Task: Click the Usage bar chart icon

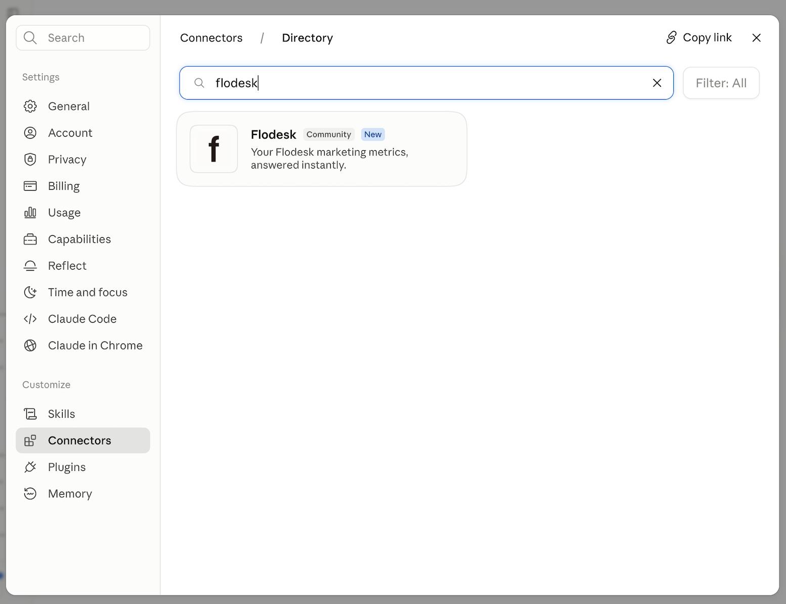Action: tap(30, 212)
